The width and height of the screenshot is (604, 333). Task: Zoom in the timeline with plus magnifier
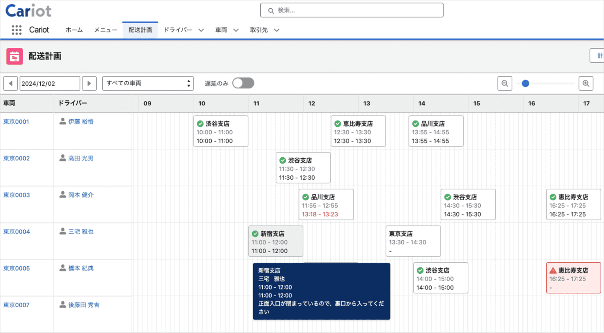(x=586, y=83)
